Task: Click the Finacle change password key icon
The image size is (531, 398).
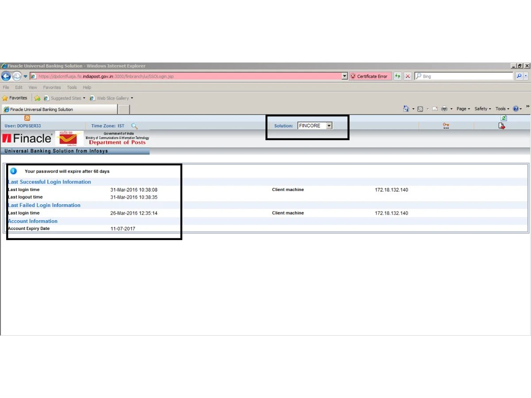Action: point(446,126)
